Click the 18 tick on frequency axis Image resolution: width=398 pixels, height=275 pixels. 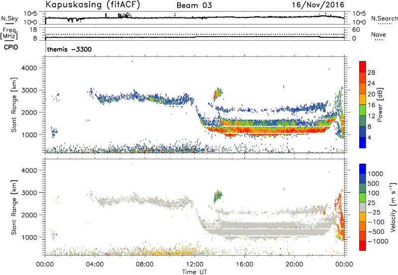[x=33, y=30]
